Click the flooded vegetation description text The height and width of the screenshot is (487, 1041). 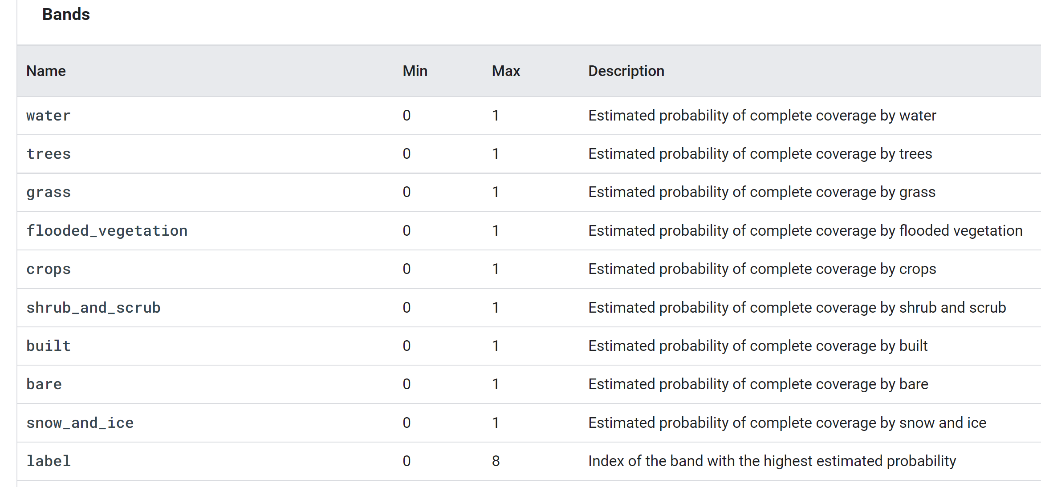pyautogui.click(x=805, y=231)
